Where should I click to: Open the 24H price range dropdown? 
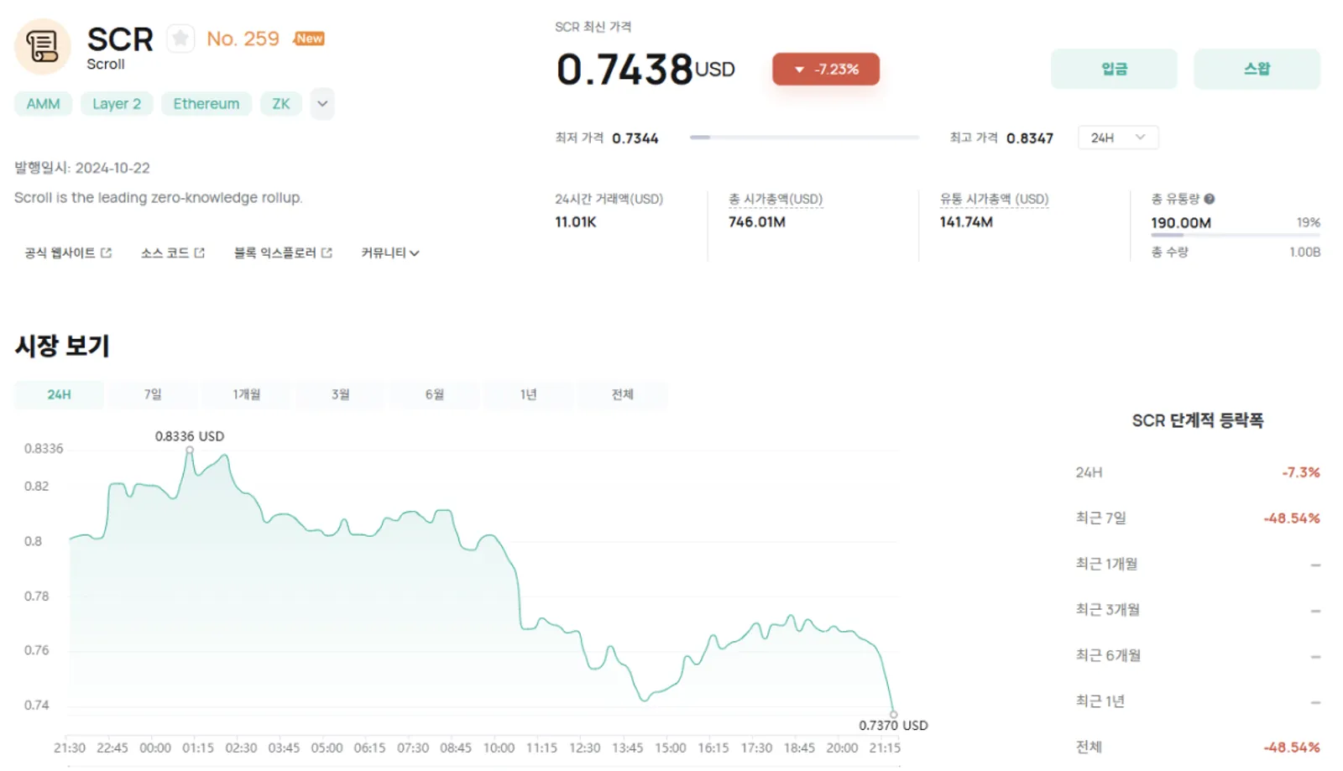pyautogui.click(x=1118, y=138)
